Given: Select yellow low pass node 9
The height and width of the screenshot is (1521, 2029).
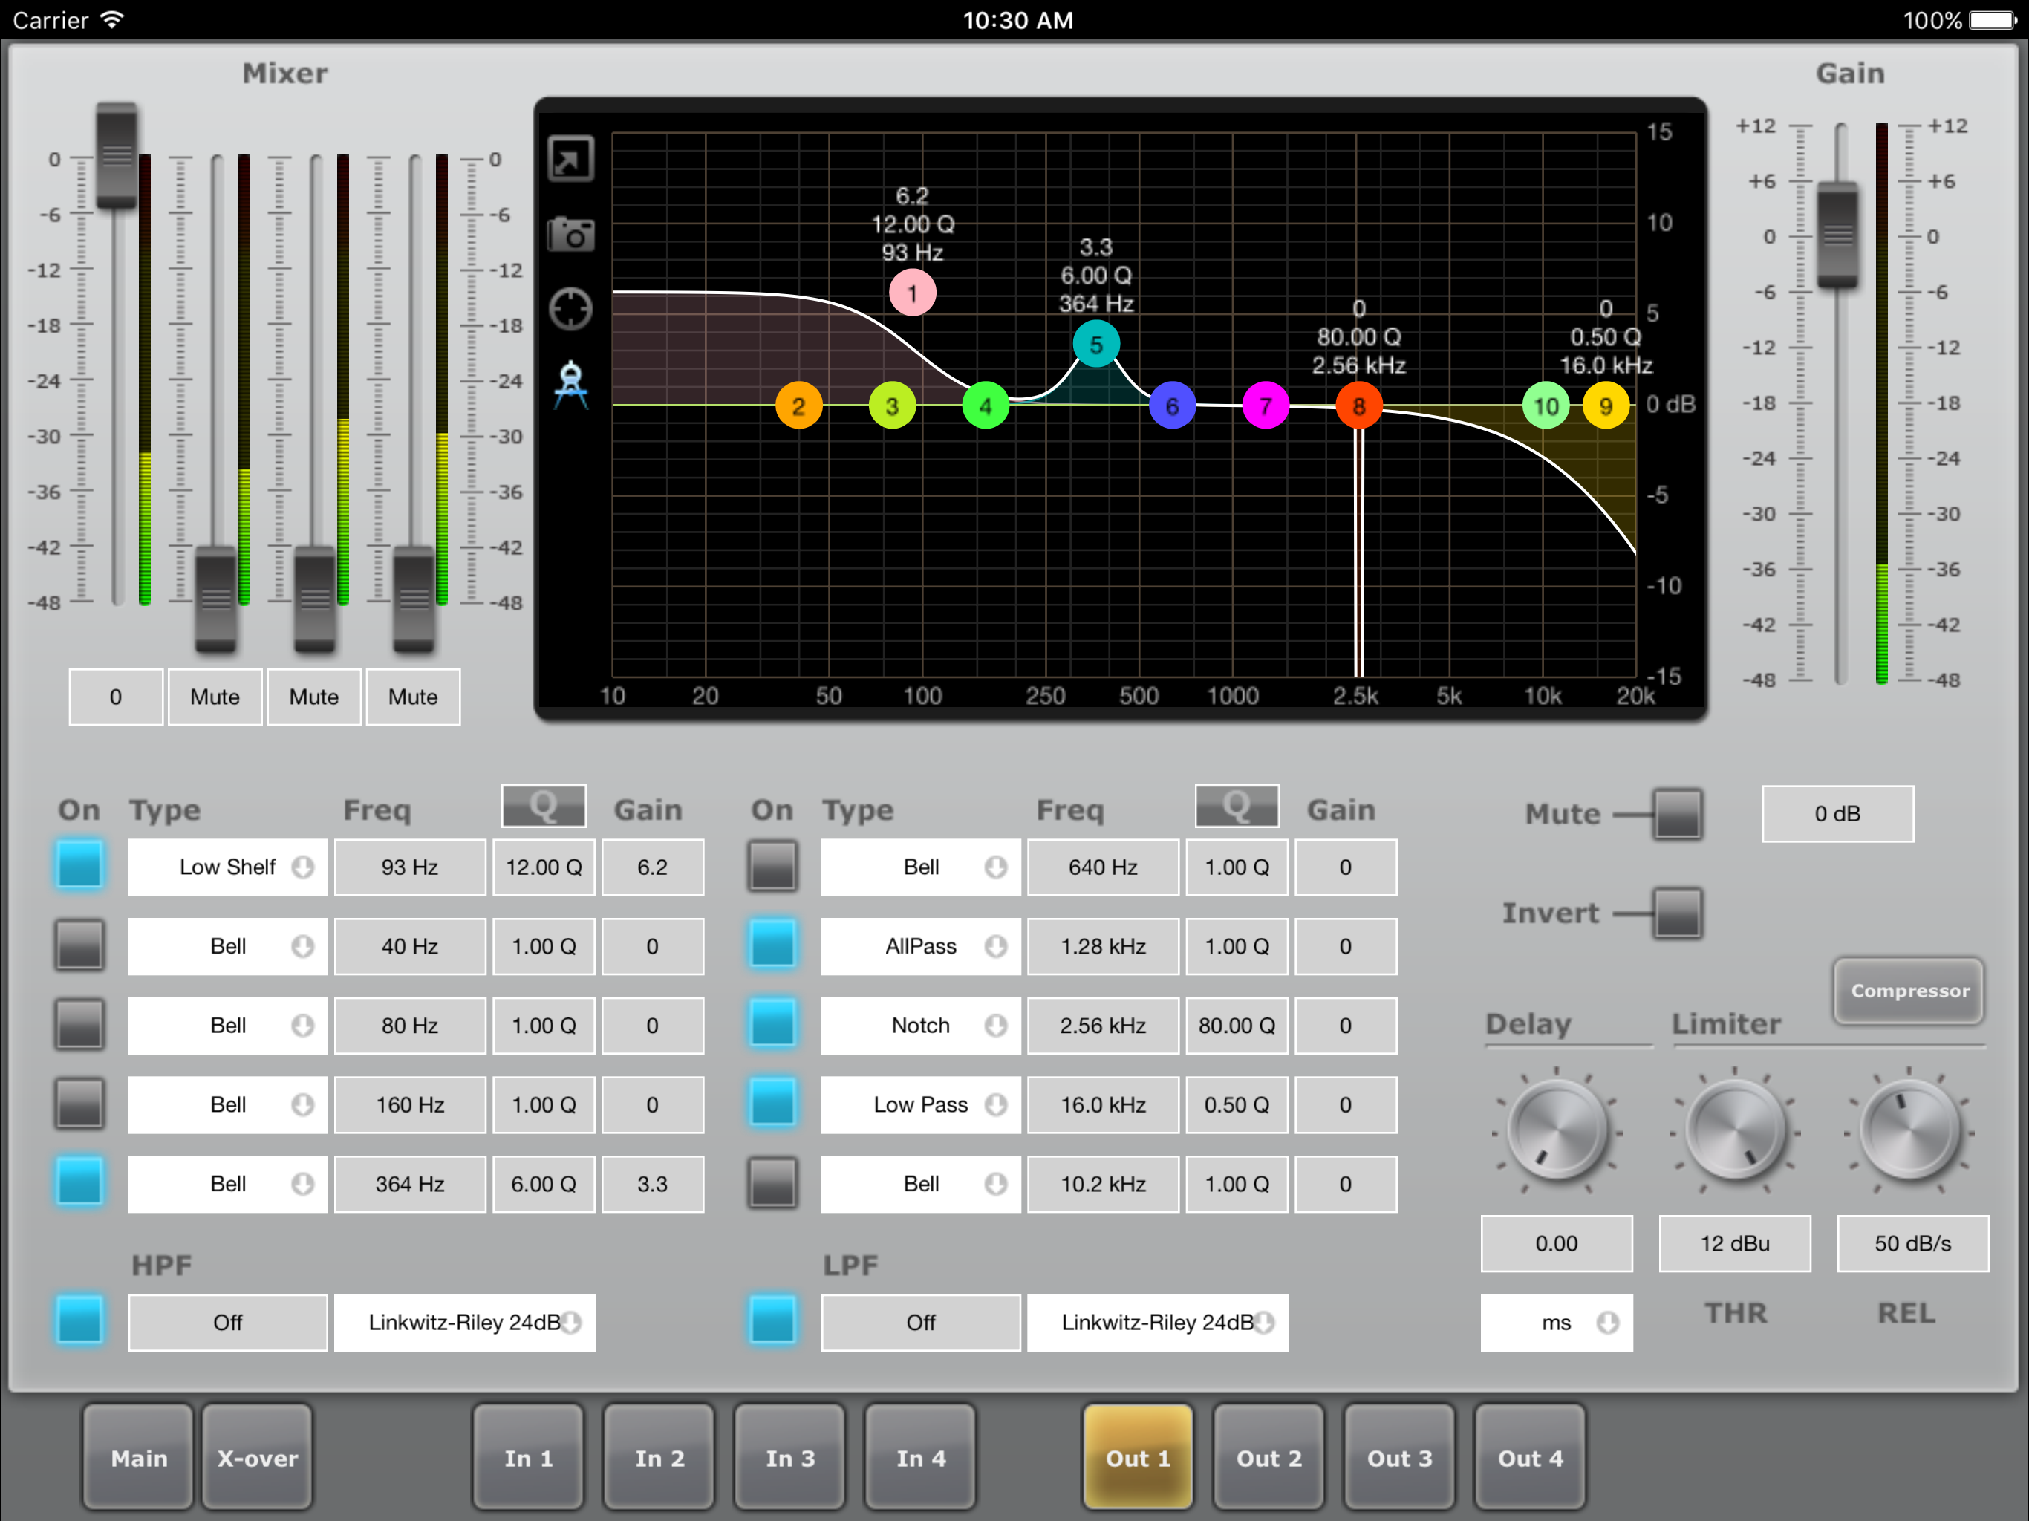Looking at the screenshot, I should 1605,406.
